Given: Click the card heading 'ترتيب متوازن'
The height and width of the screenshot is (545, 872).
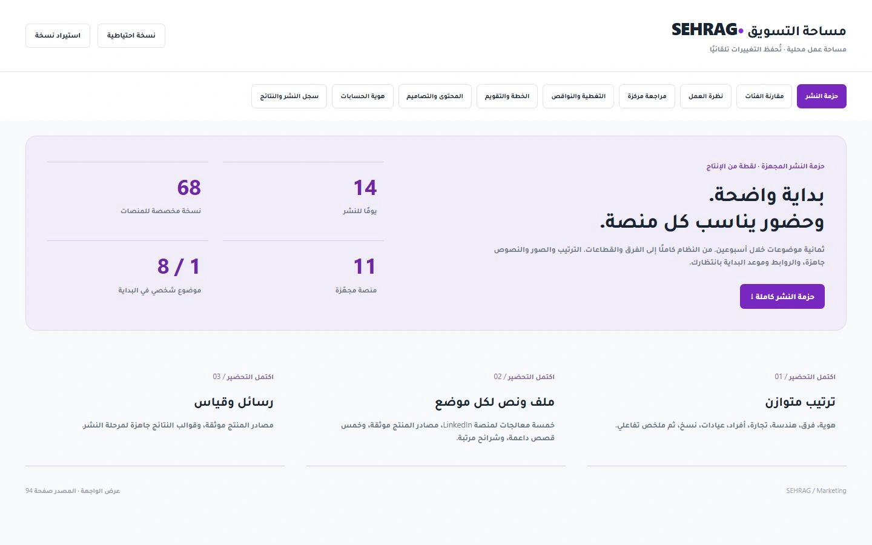Looking at the screenshot, I should pos(800,401).
